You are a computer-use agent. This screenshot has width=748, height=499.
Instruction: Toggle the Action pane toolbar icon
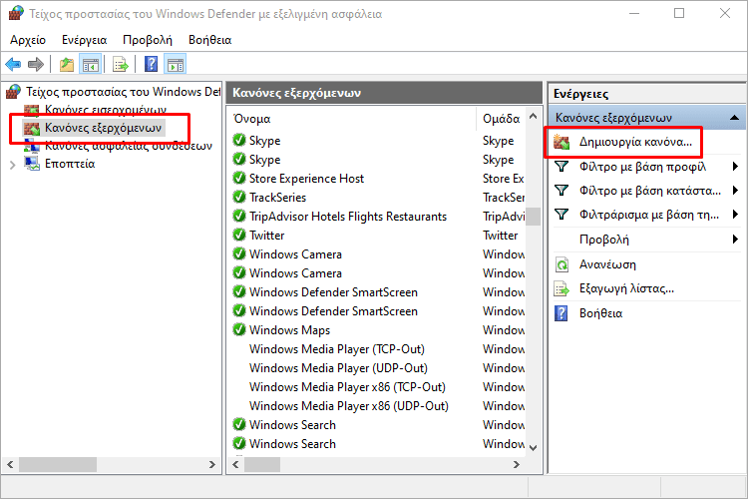point(176,64)
